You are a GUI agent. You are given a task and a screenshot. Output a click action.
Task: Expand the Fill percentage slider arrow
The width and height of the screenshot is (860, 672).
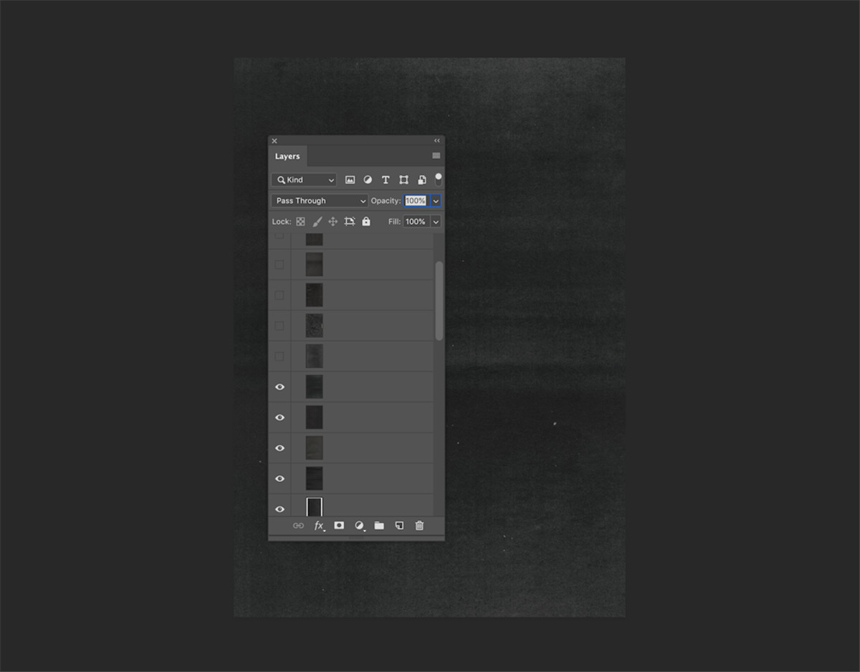click(x=435, y=222)
